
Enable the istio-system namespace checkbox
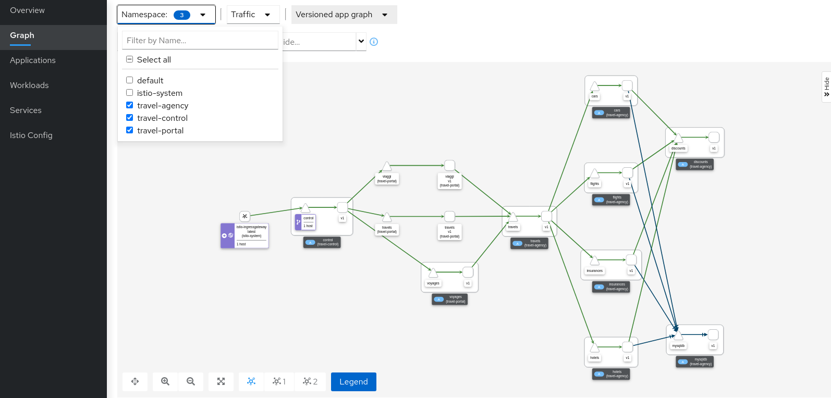click(x=130, y=93)
